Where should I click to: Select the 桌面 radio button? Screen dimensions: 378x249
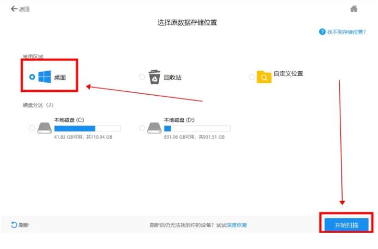[32, 77]
